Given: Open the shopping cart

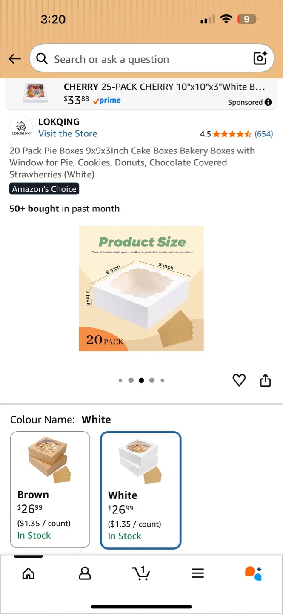Looking at the screenshot, I should 141,573.
